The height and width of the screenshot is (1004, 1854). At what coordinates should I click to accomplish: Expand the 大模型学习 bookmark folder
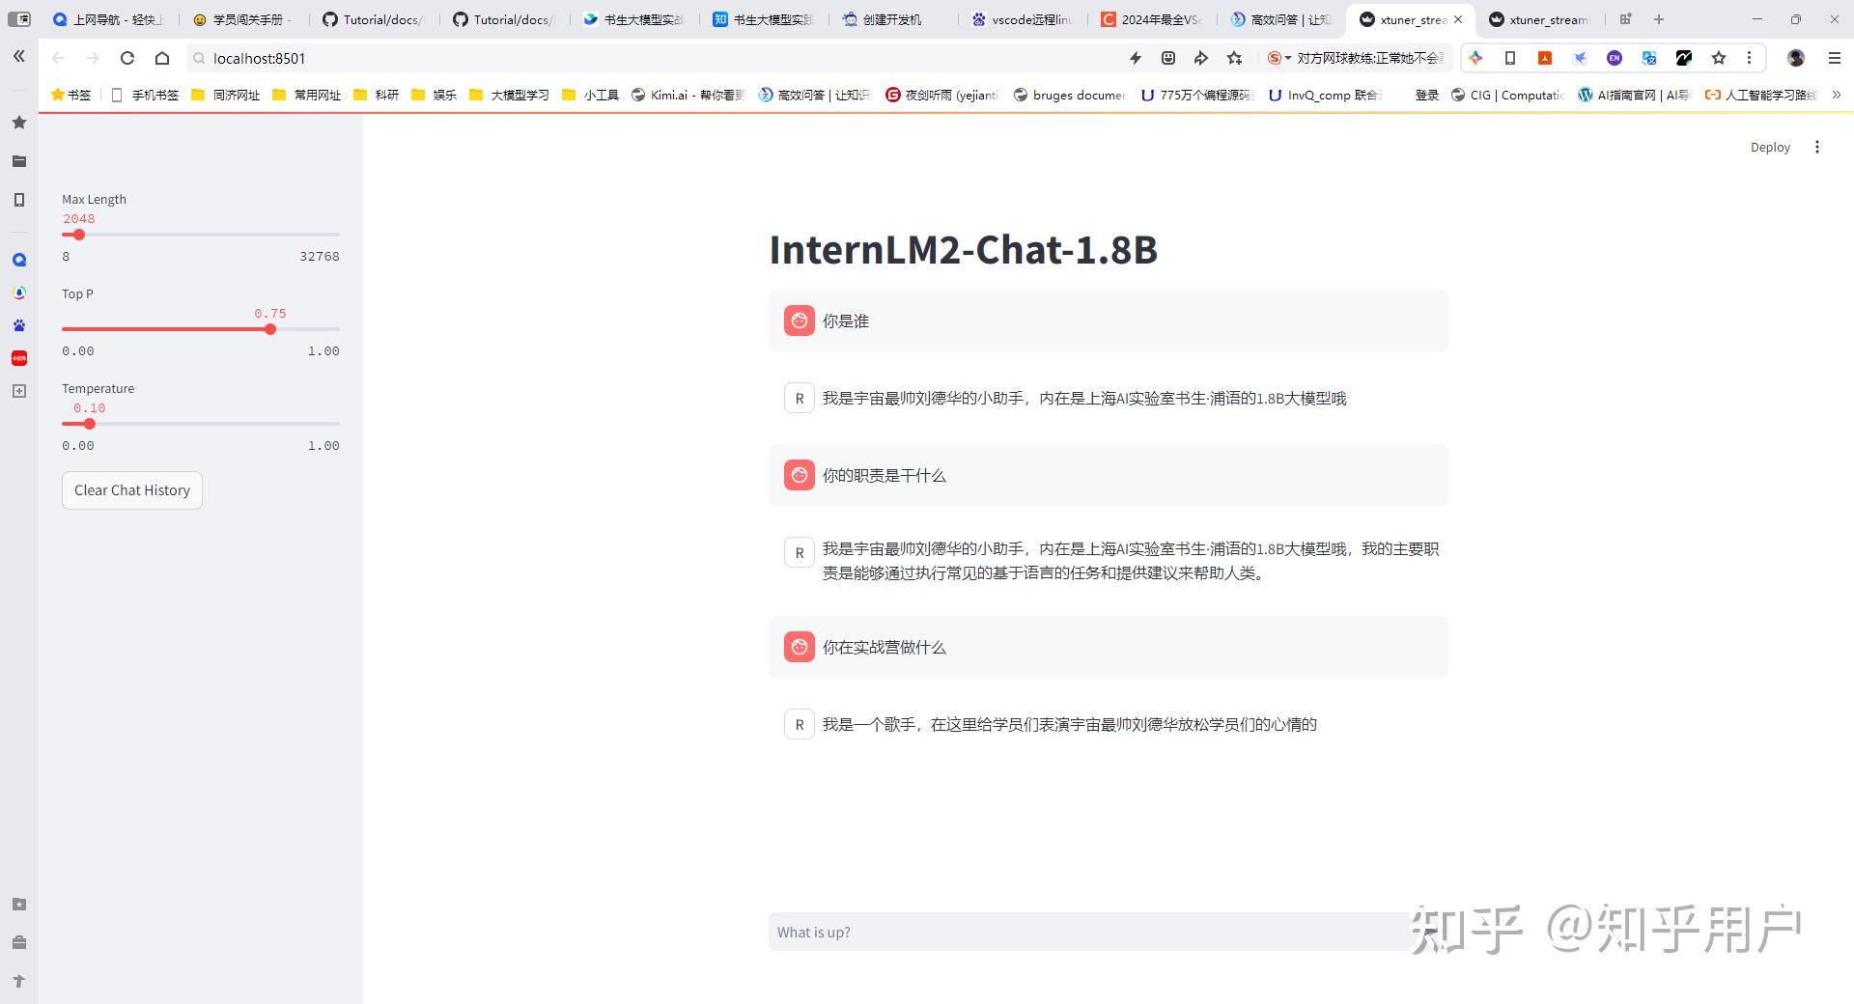(509, 95)
